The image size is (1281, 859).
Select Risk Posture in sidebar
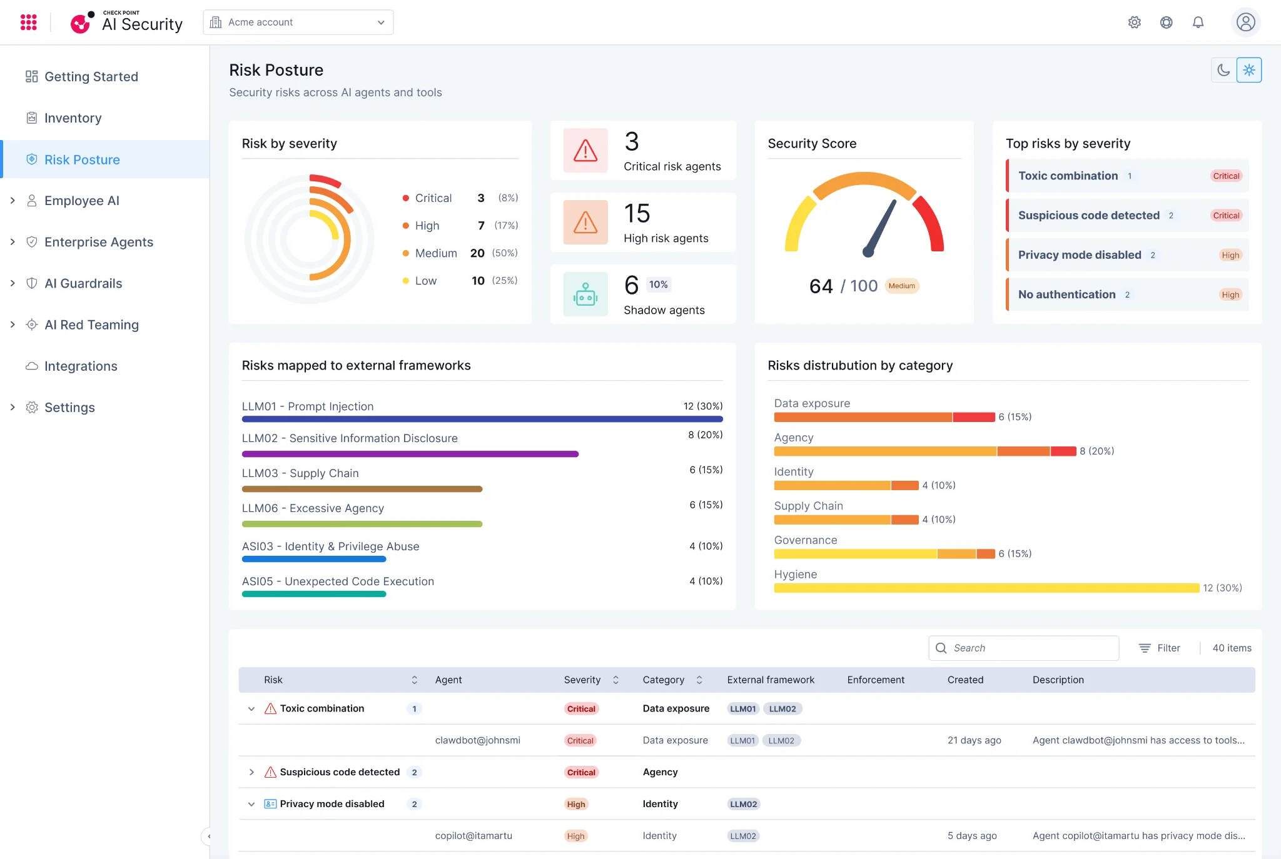tap(105, 159)
